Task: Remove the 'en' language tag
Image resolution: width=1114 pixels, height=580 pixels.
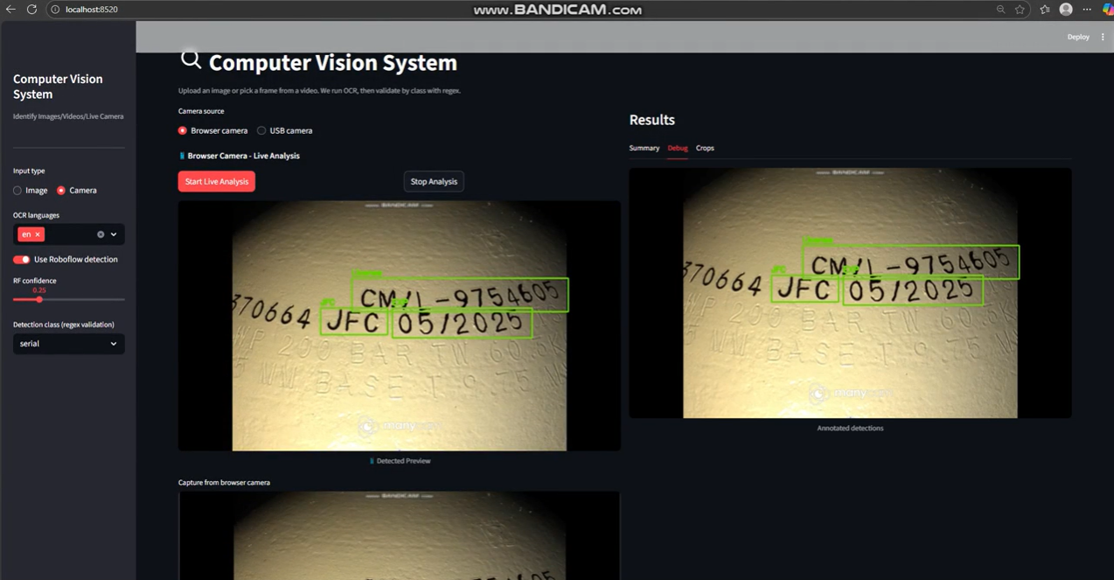Action: click(x=38, y=234)
